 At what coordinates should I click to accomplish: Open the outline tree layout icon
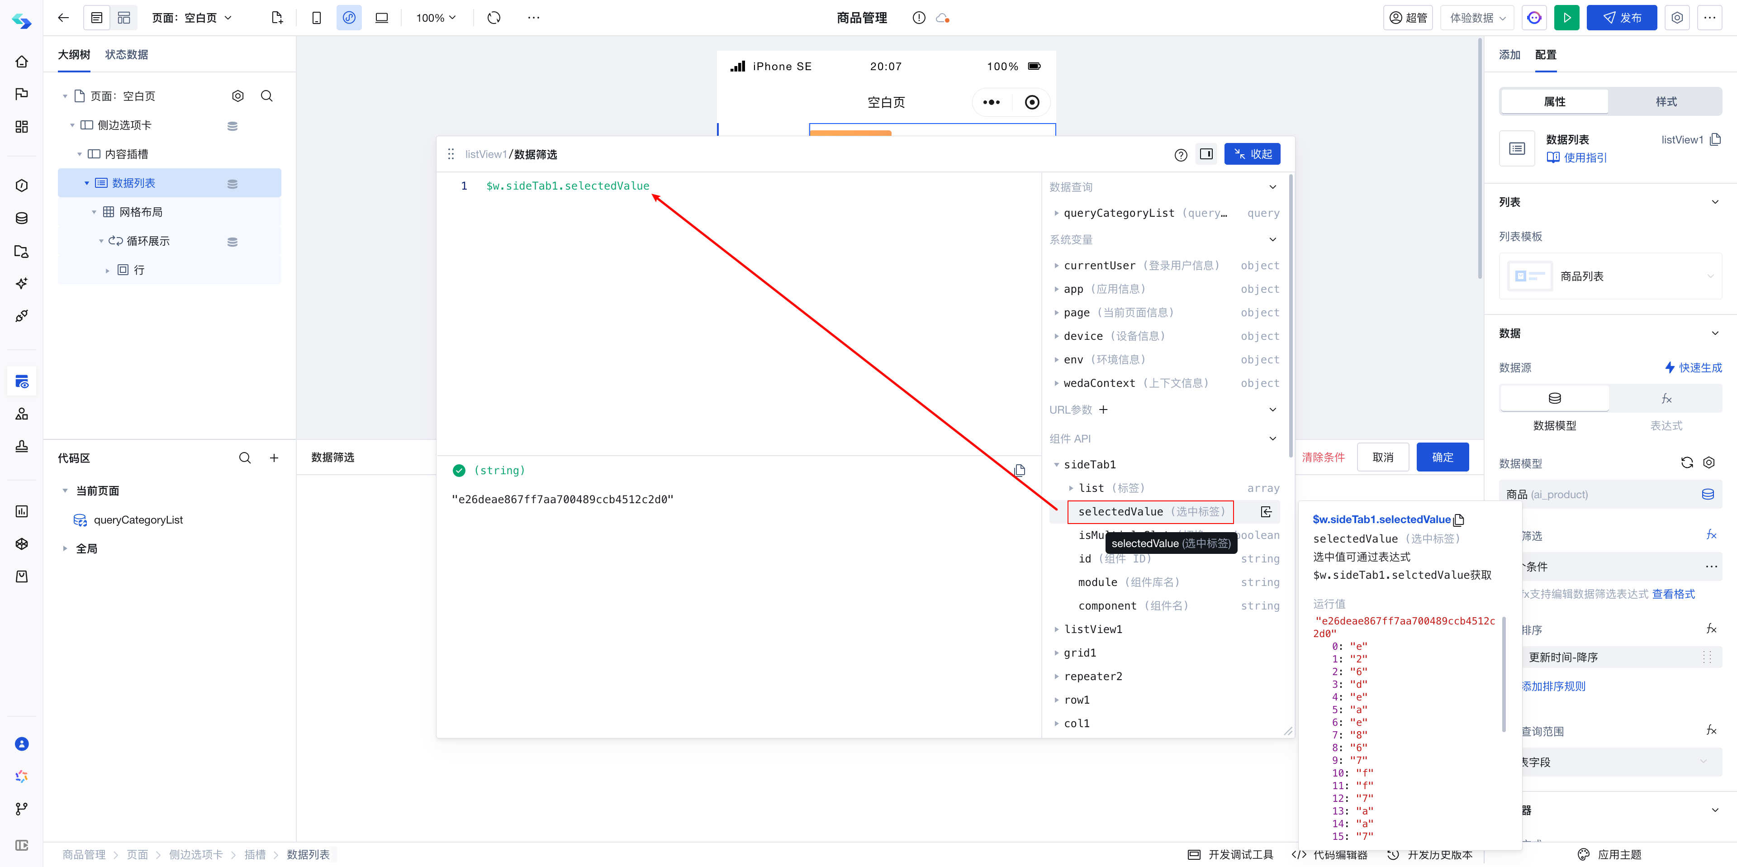click(x=97, y=18)
